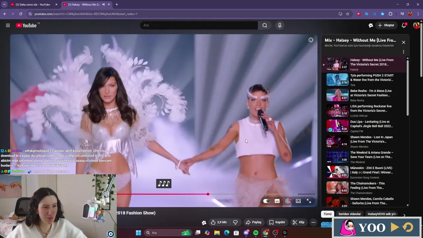Open YouTube notifications bell
423x238 pixels.
point(404,25)
